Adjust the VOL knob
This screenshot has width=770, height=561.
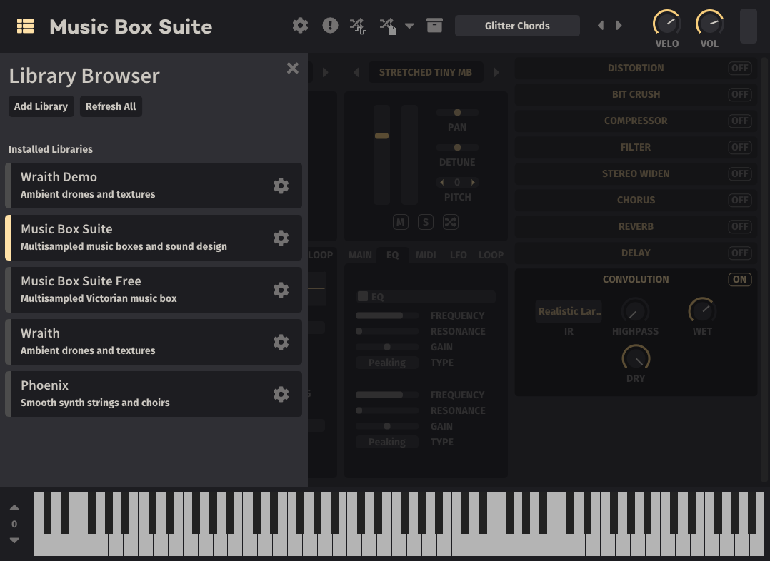(x=709, y=23)
